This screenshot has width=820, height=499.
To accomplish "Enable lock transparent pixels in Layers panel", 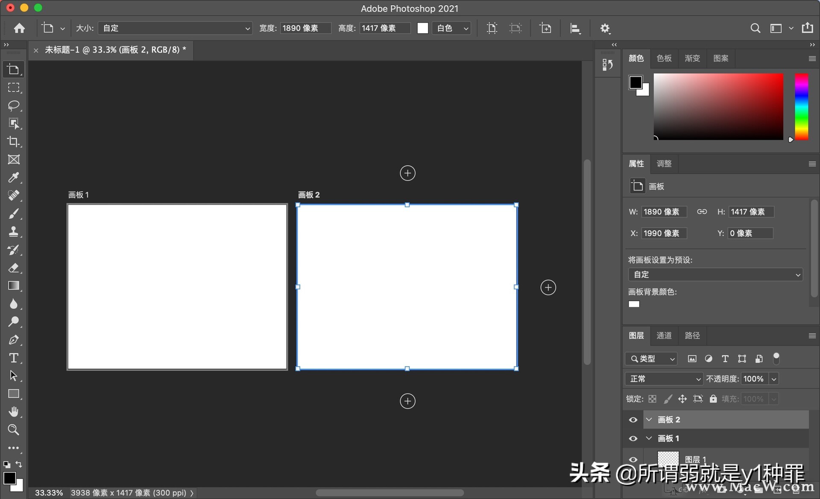I will pyautogui.click(x=653, y=399).
